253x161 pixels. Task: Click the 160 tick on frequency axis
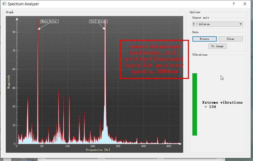[67, 146]
